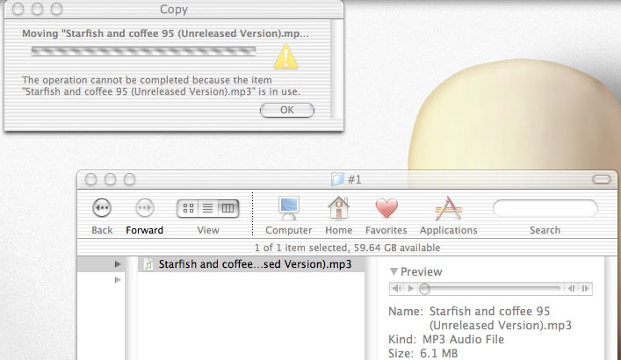This screenshot has width=621, height=360.
Task: Select the Starfish and coffee mp3 file
Action: click(x=251, y=264)
